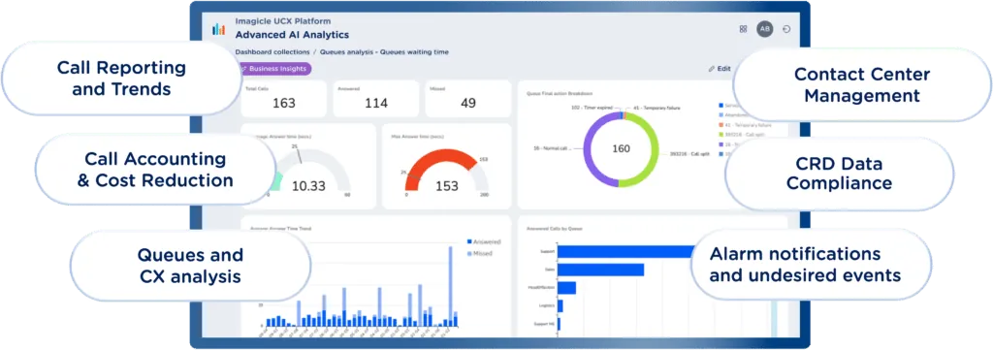Click the CRD Data Compliance bubble

click(x=839, y=174)
